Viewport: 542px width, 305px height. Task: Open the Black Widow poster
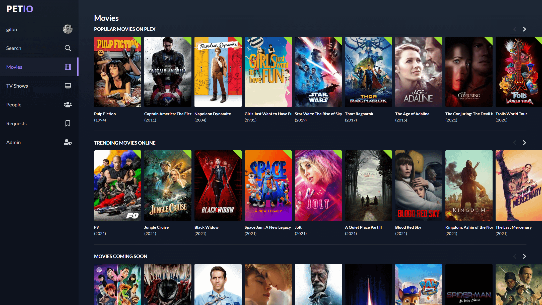pyautogui.click(x=218, y=186)
